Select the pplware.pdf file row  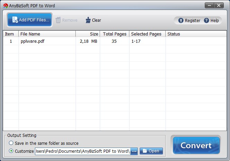115,41
